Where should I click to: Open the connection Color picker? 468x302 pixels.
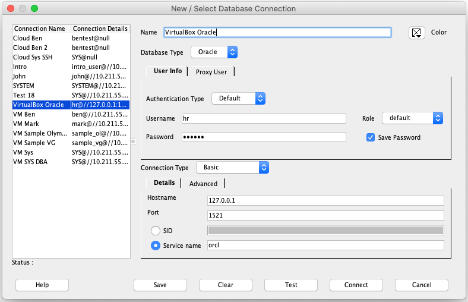pos(417,33)
